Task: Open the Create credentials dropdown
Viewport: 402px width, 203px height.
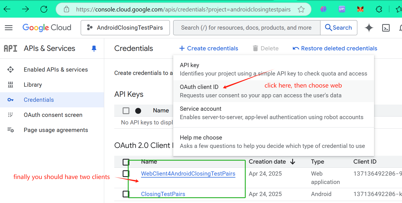Action: 209,48
